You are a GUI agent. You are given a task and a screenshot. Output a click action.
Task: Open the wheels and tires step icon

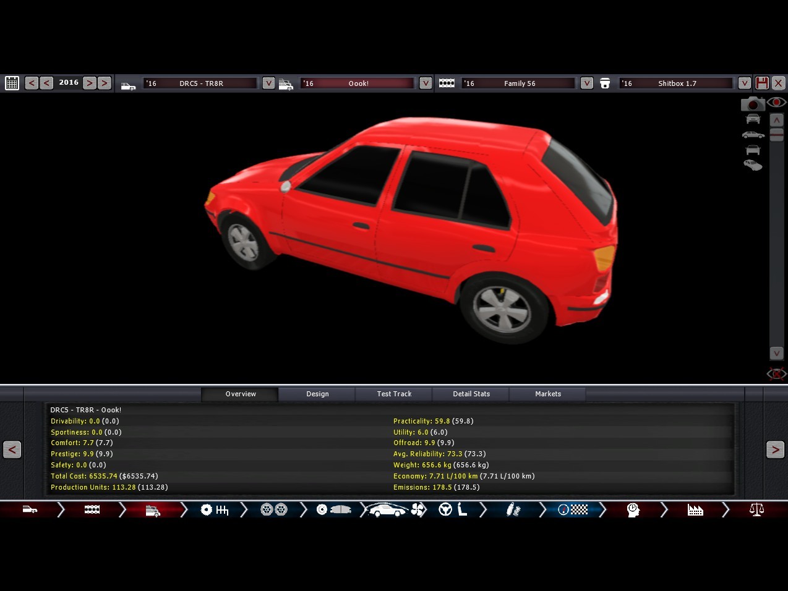tap(273, 510)
